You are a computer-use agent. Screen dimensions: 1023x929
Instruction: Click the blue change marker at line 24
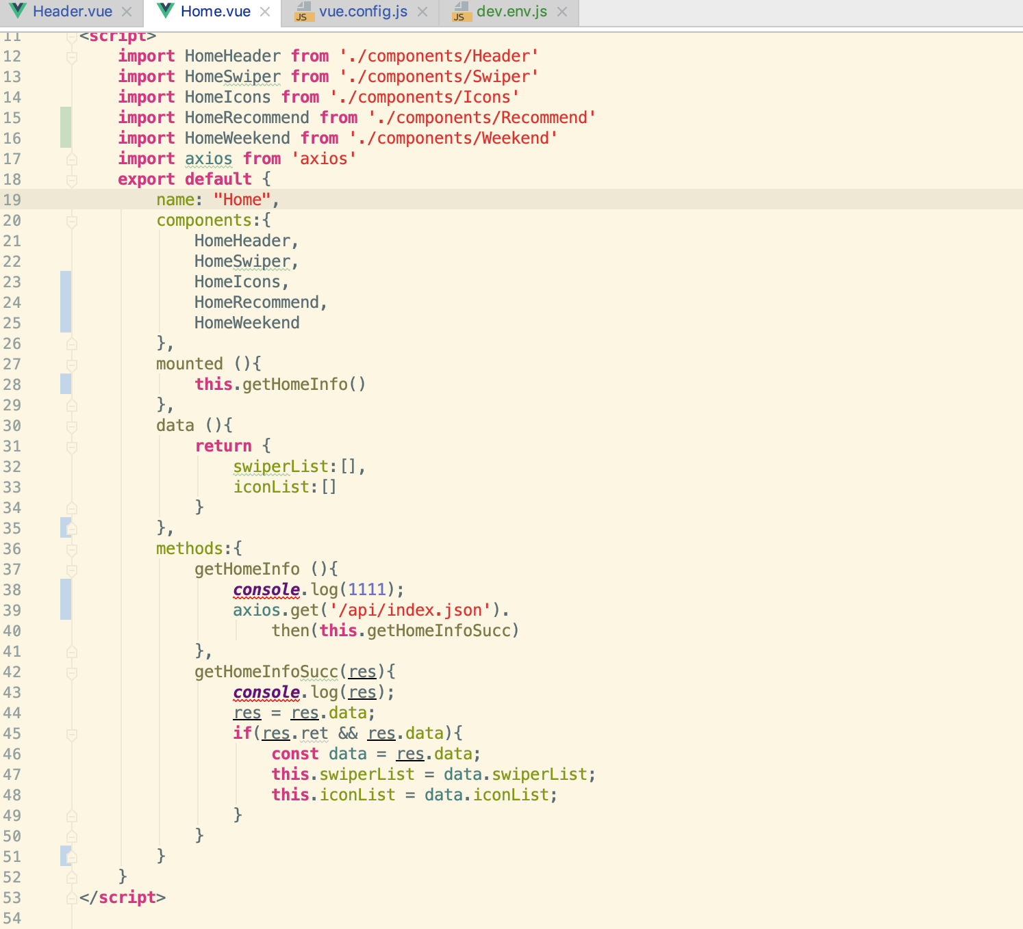coord(66,302)
